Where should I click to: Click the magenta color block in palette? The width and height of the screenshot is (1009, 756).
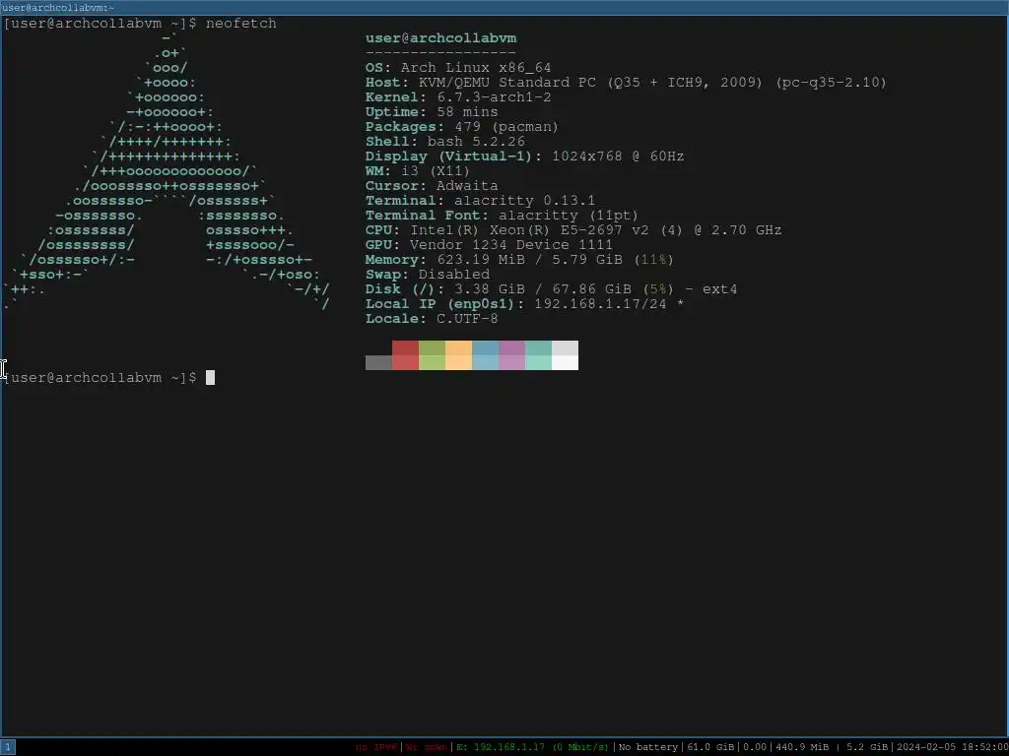tap(511, 355)
